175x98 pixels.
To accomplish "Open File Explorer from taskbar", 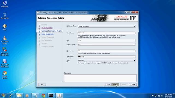I will point(19,96).
